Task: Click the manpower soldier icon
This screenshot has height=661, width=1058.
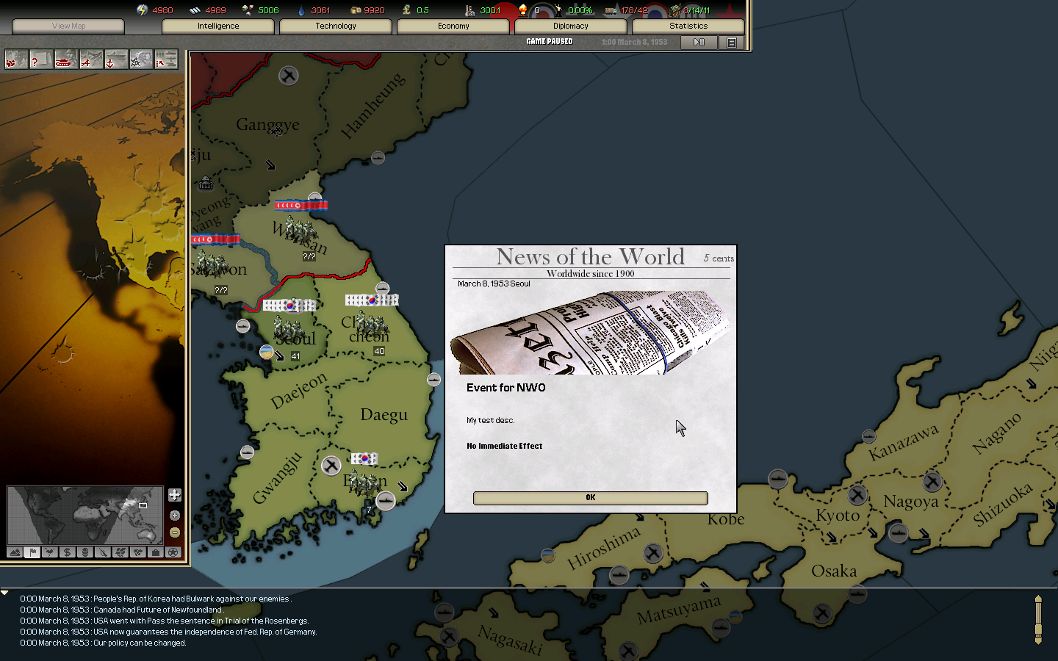Action: pos(469,10)
